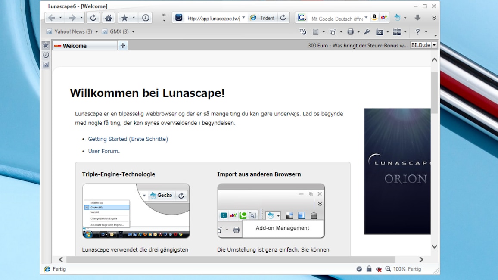Expand the far-right toolbar overflow chevron
498x280 pixels.
pos(434,18)
